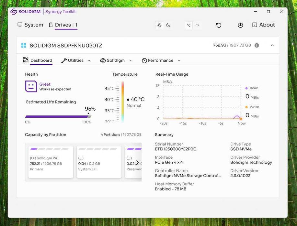The width and height of the screenshot is (297, 226).
Task: Click the SSD NVMe drive type value
Action: coord(241,149)
